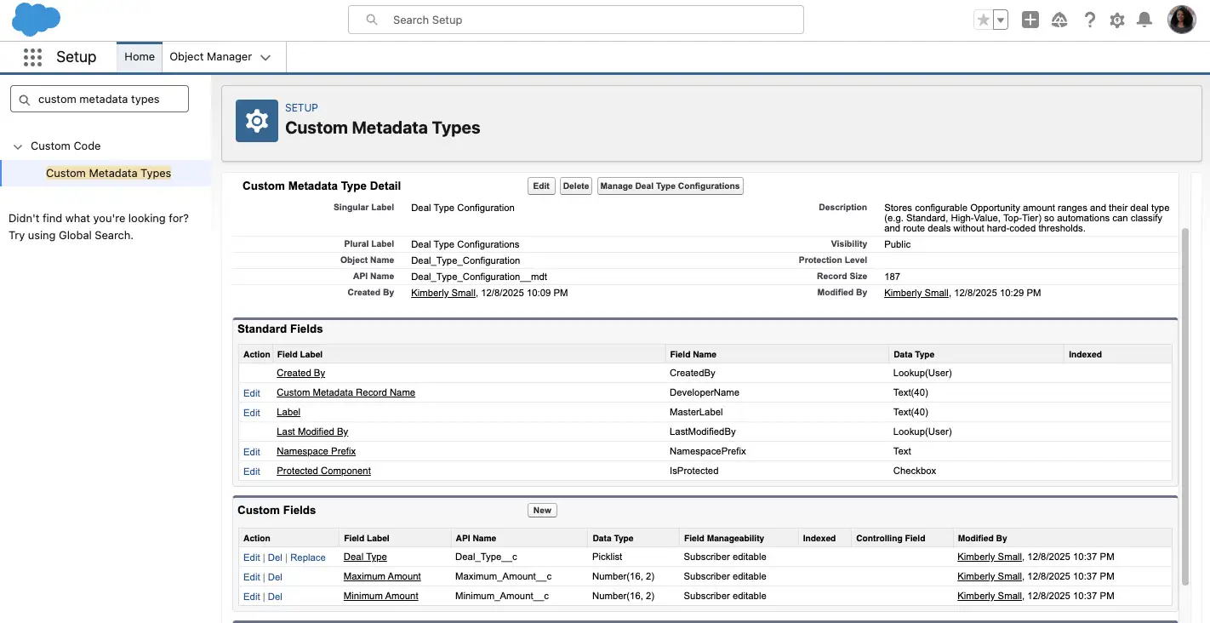
Task: Edit the Custom Metadata Record Name field
Action: coord(252,393)
